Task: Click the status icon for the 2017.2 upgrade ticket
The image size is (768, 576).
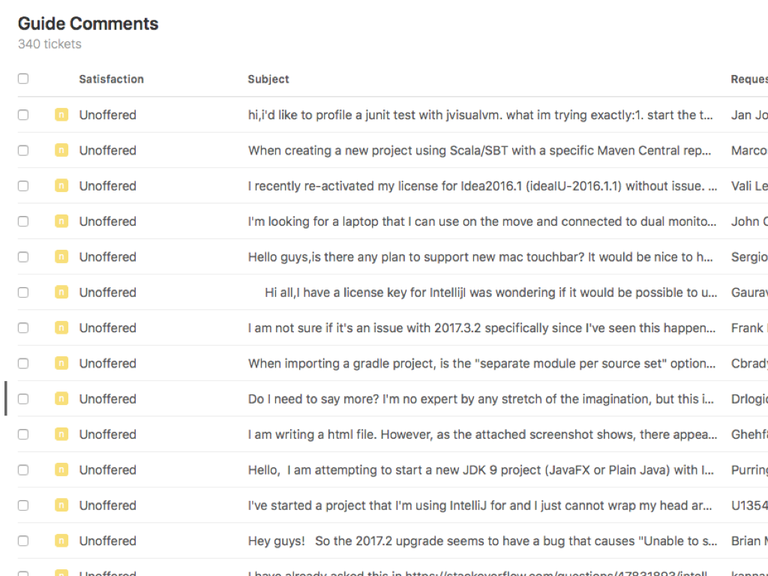Action: pos(61,541)
